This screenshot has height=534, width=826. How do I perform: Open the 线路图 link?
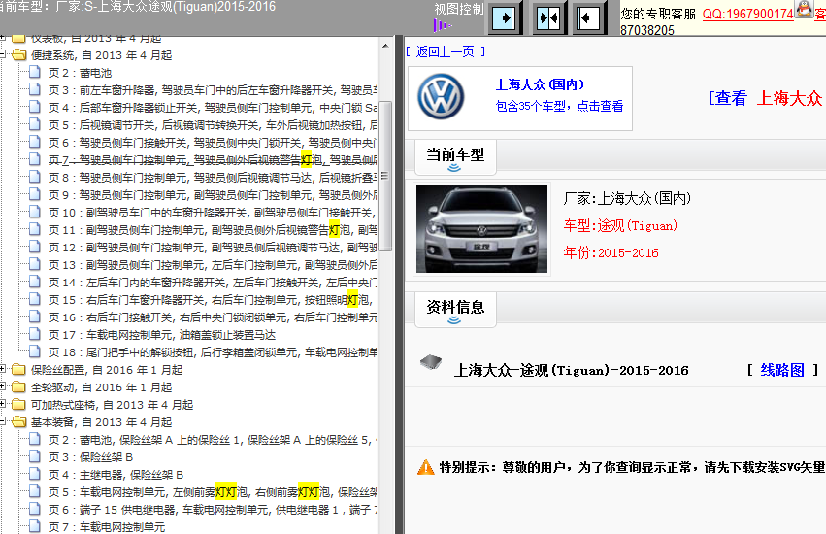[782, 370]
